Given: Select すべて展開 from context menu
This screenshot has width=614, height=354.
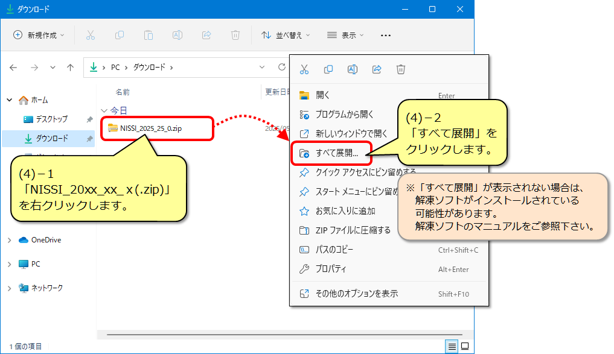Looking at the screenshot, I should pos(337,153).
